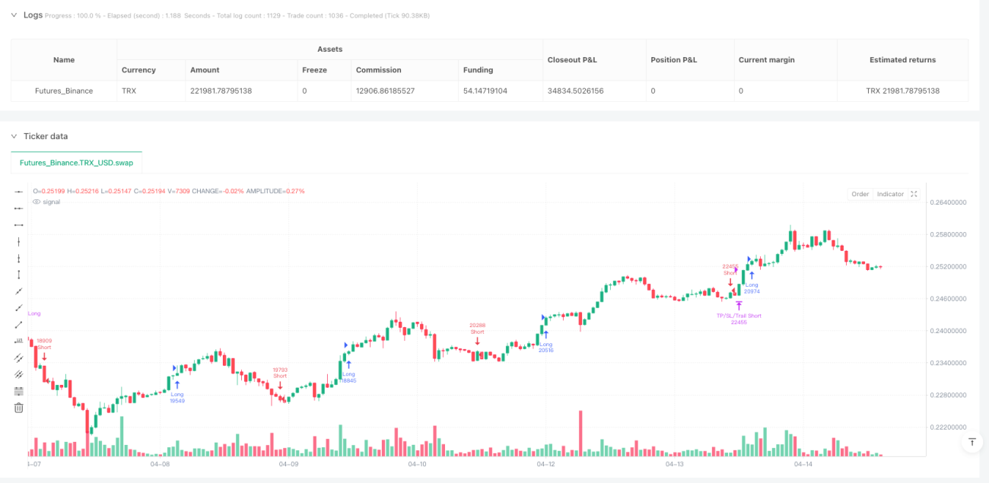Image resolution: width=989 pixels, height=483 pixels.
Task: Toggle the signal eye visibility icon
Action: 36,202
